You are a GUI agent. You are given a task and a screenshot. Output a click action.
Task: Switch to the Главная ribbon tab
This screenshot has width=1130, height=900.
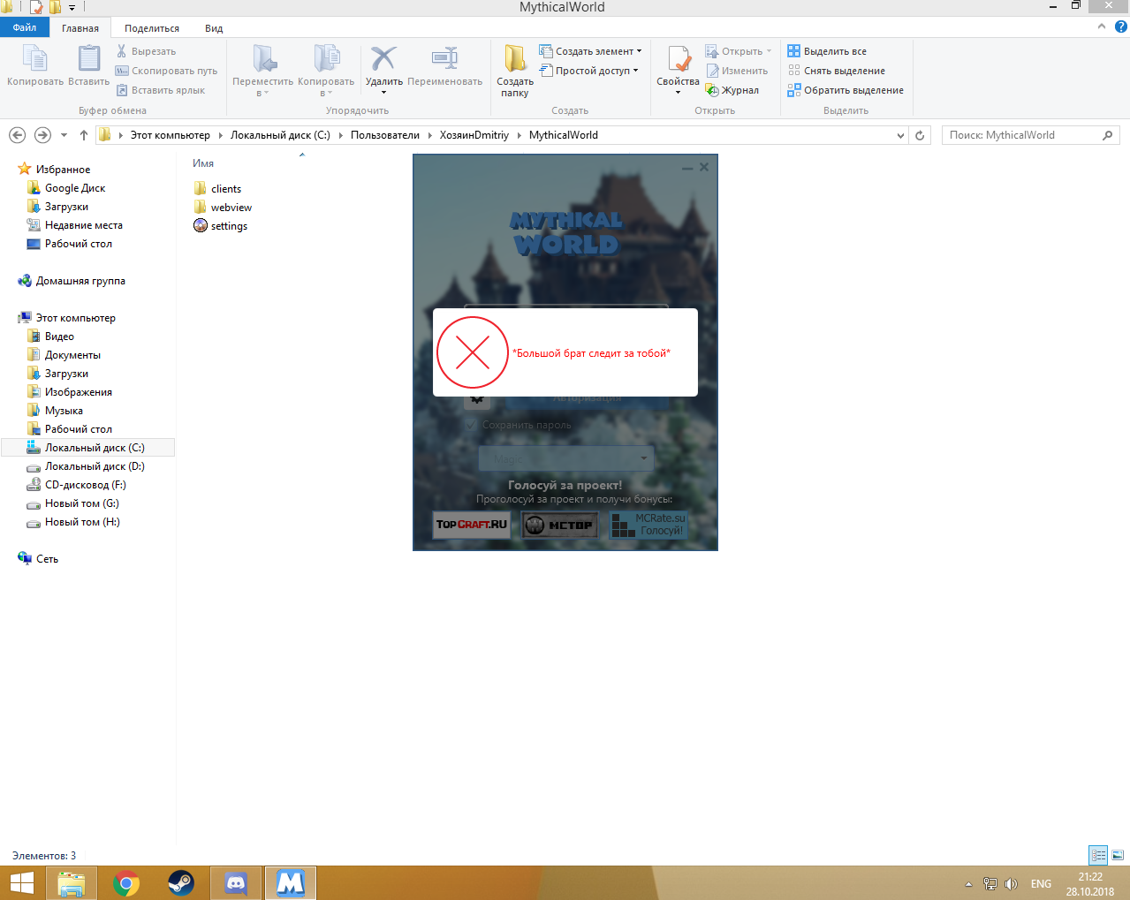[x=80, y=28]
